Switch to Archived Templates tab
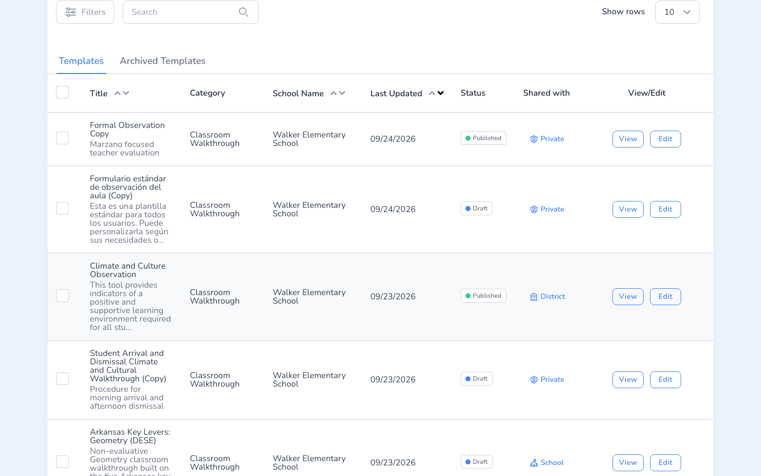The width and height of the screenshot is (761, 476). click(x=163, y=61)
